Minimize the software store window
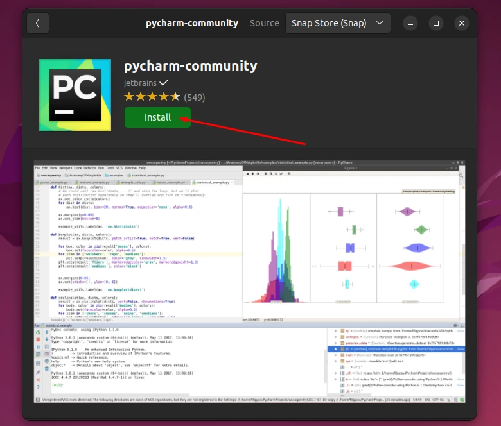 410,23
